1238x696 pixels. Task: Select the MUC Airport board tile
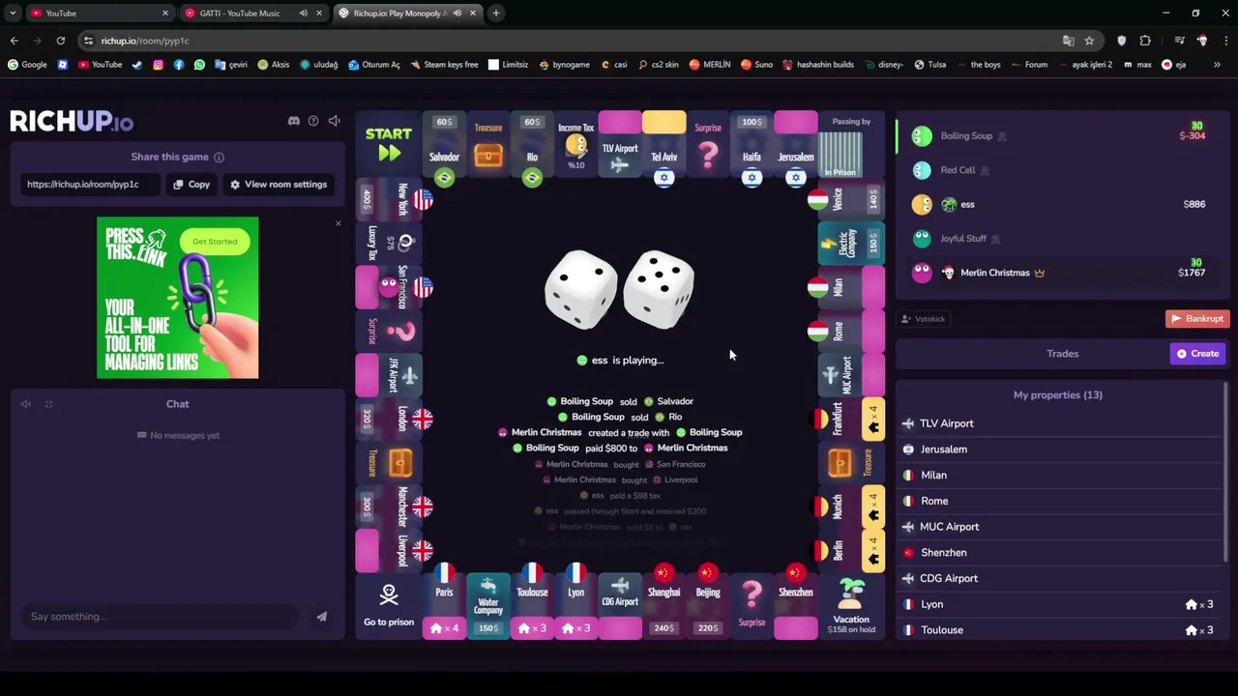(851, 375)
